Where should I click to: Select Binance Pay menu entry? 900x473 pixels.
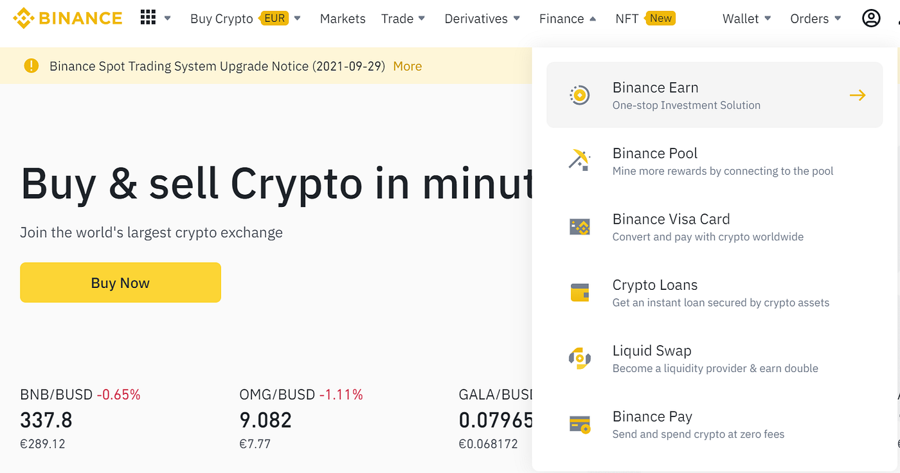(714, 424)
